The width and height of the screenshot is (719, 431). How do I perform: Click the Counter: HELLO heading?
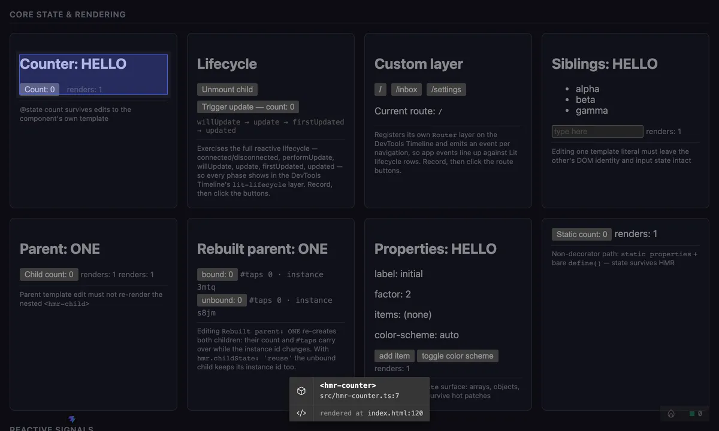73,63
